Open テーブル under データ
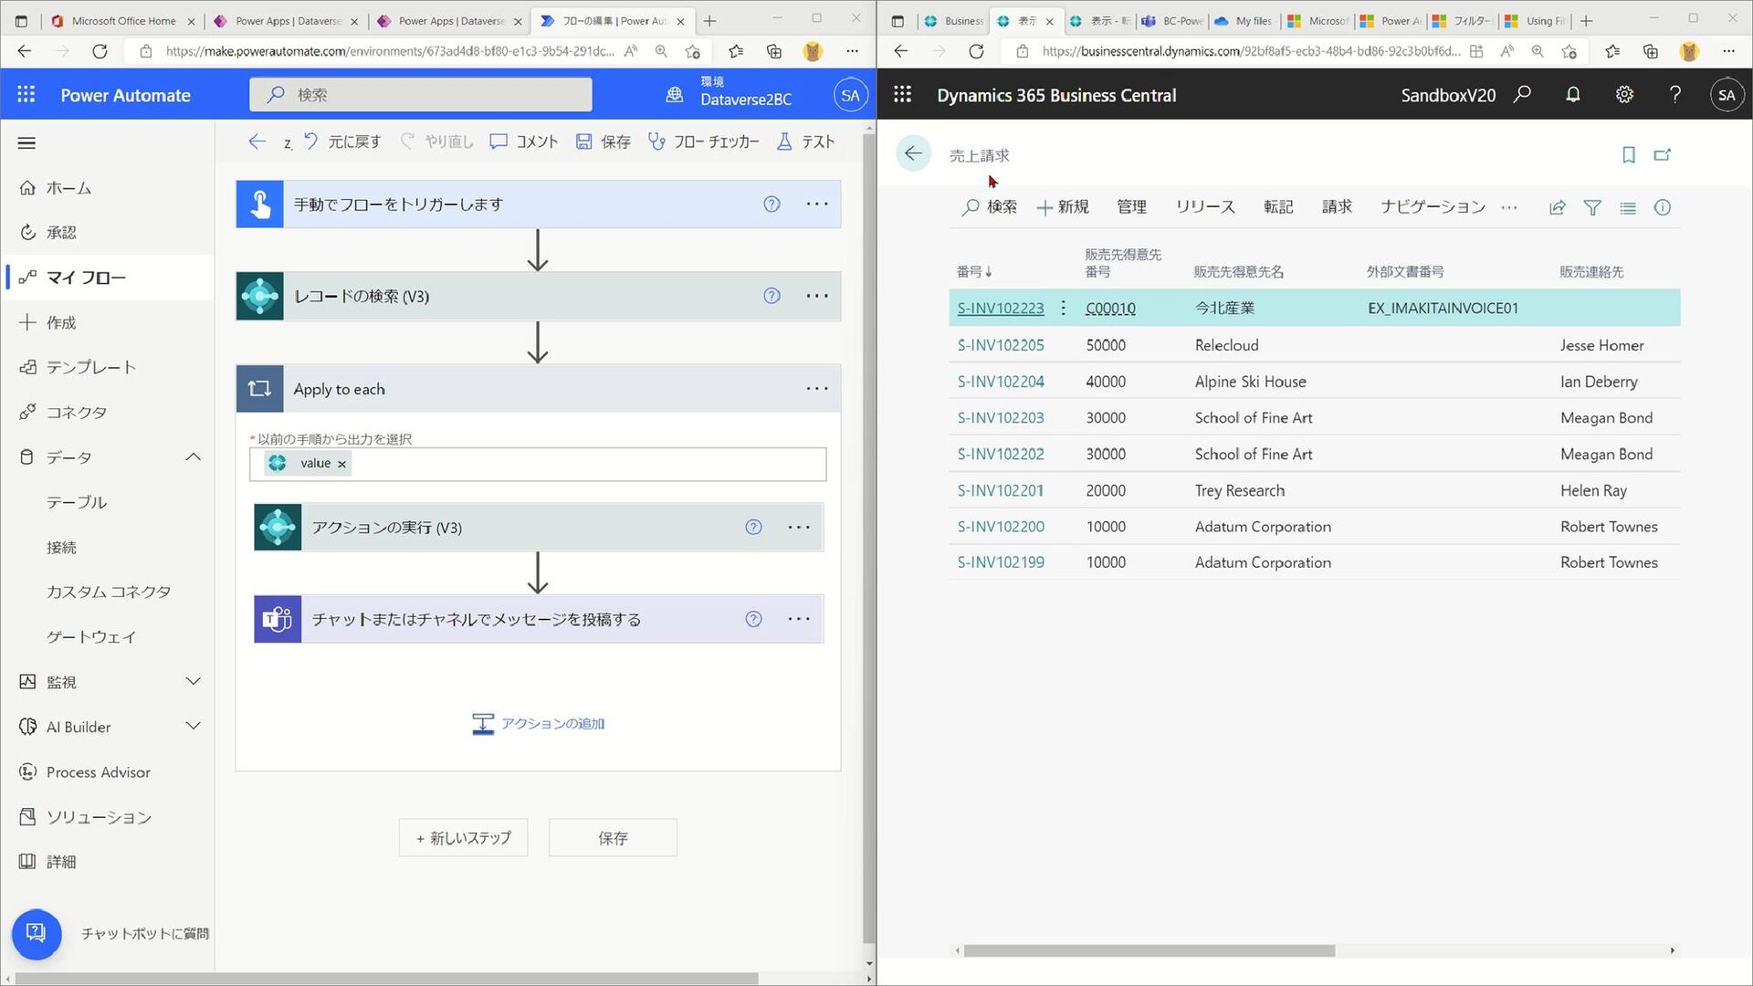This screenshot has height=986, width=1753. tap(77, 502)
